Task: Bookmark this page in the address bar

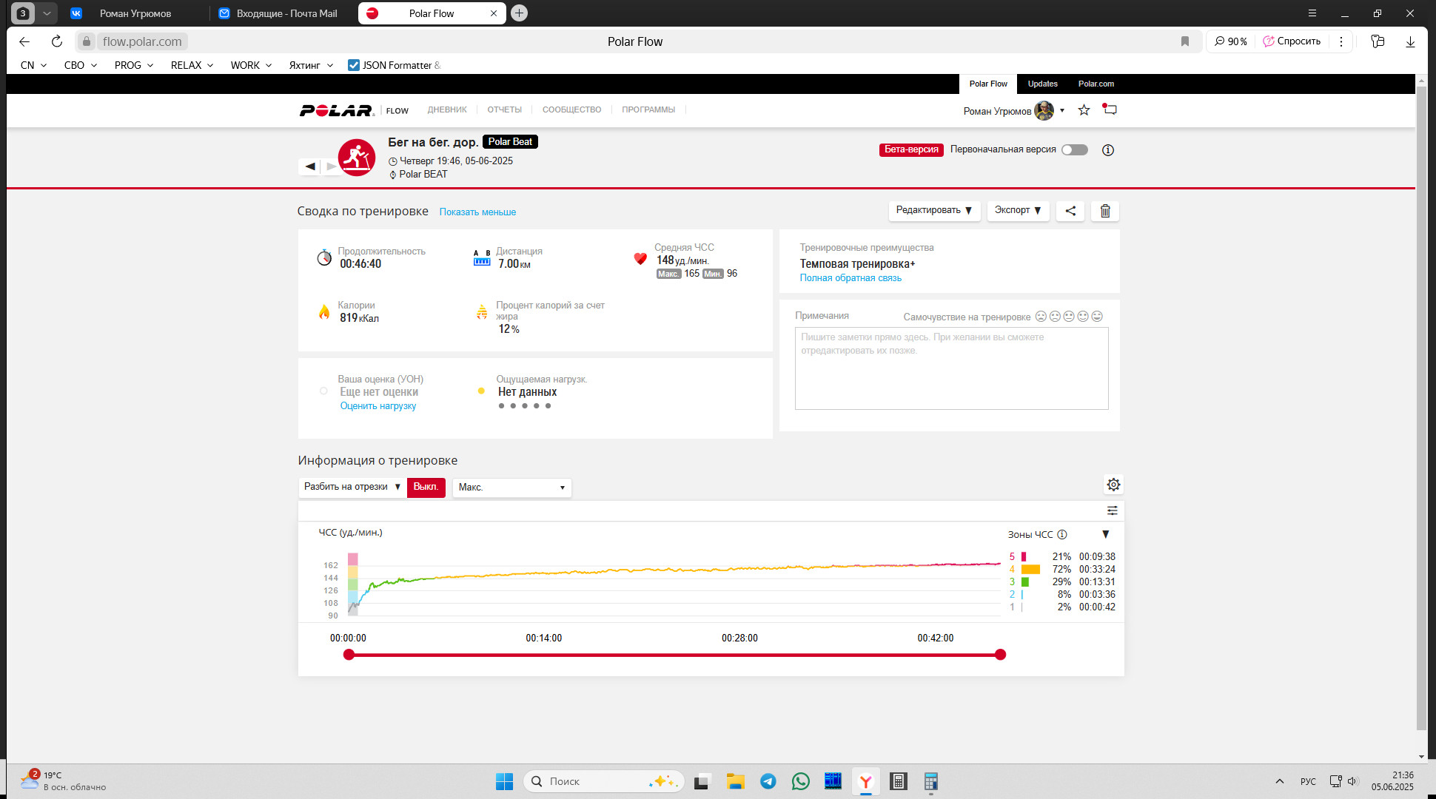Action: click(x=1185, y=41)
